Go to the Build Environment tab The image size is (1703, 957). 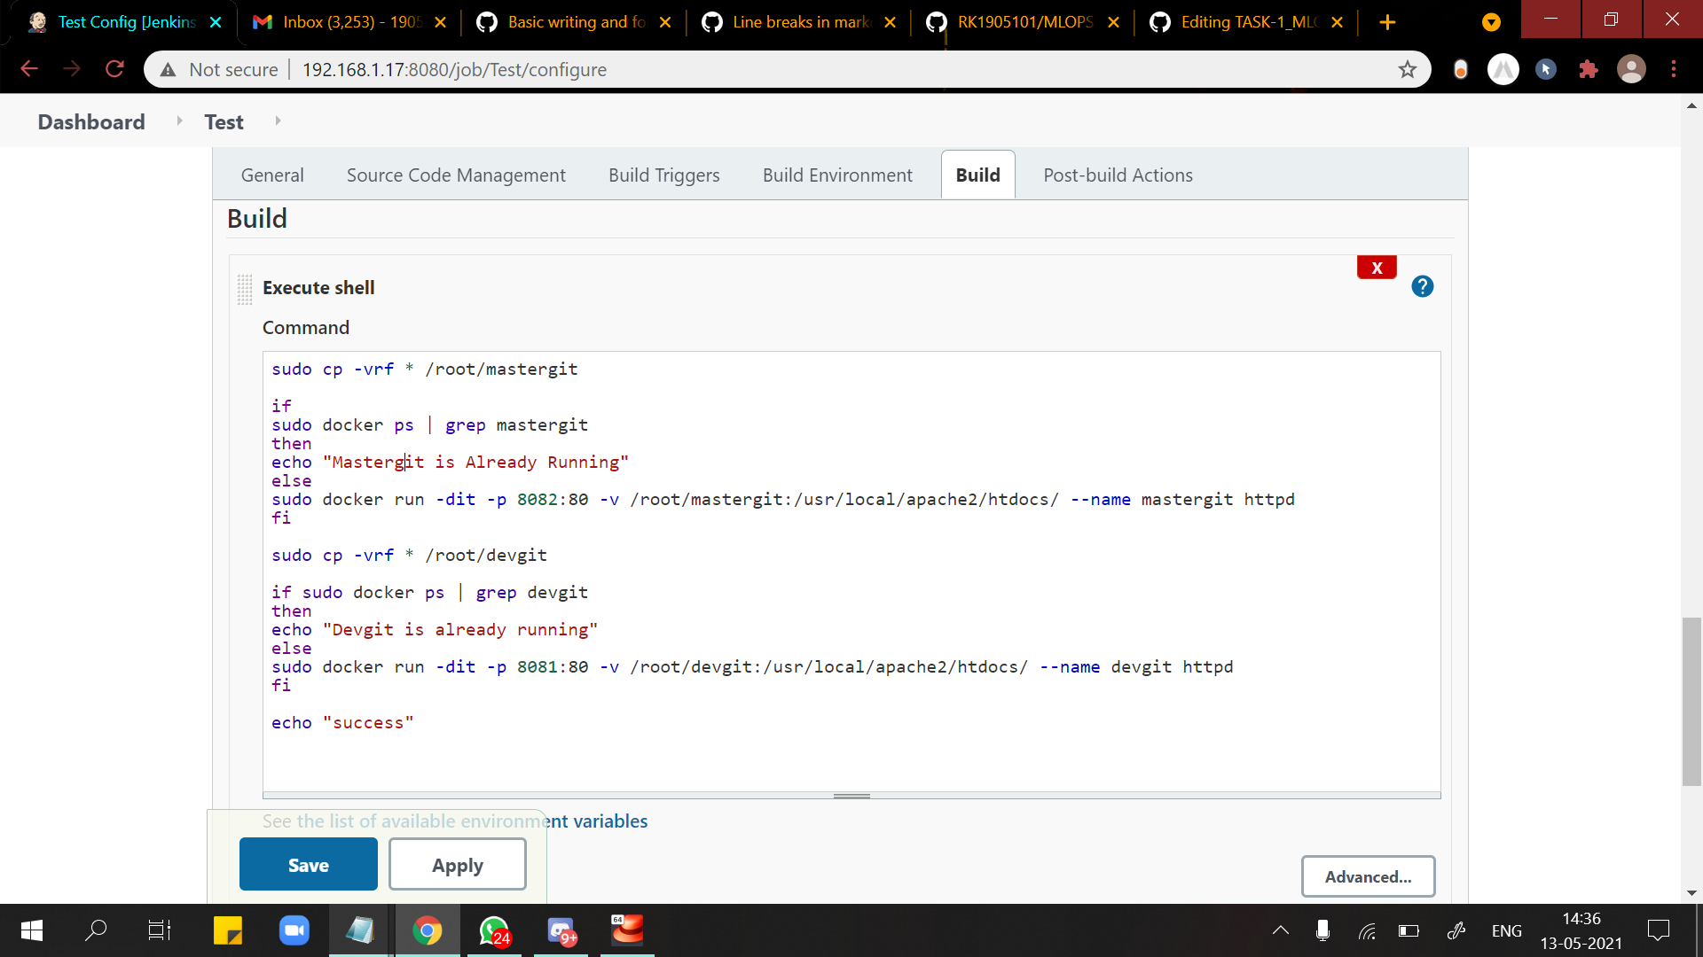tap(837, 175)
